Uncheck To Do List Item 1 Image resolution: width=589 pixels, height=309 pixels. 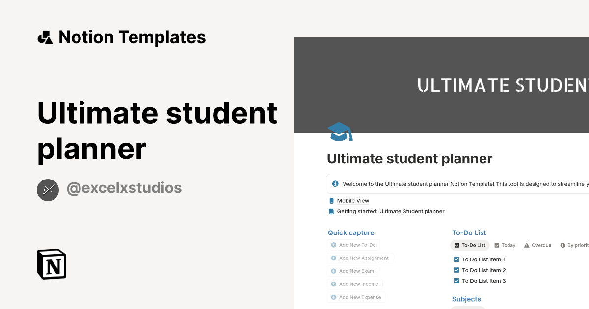[x=456, y=259]
